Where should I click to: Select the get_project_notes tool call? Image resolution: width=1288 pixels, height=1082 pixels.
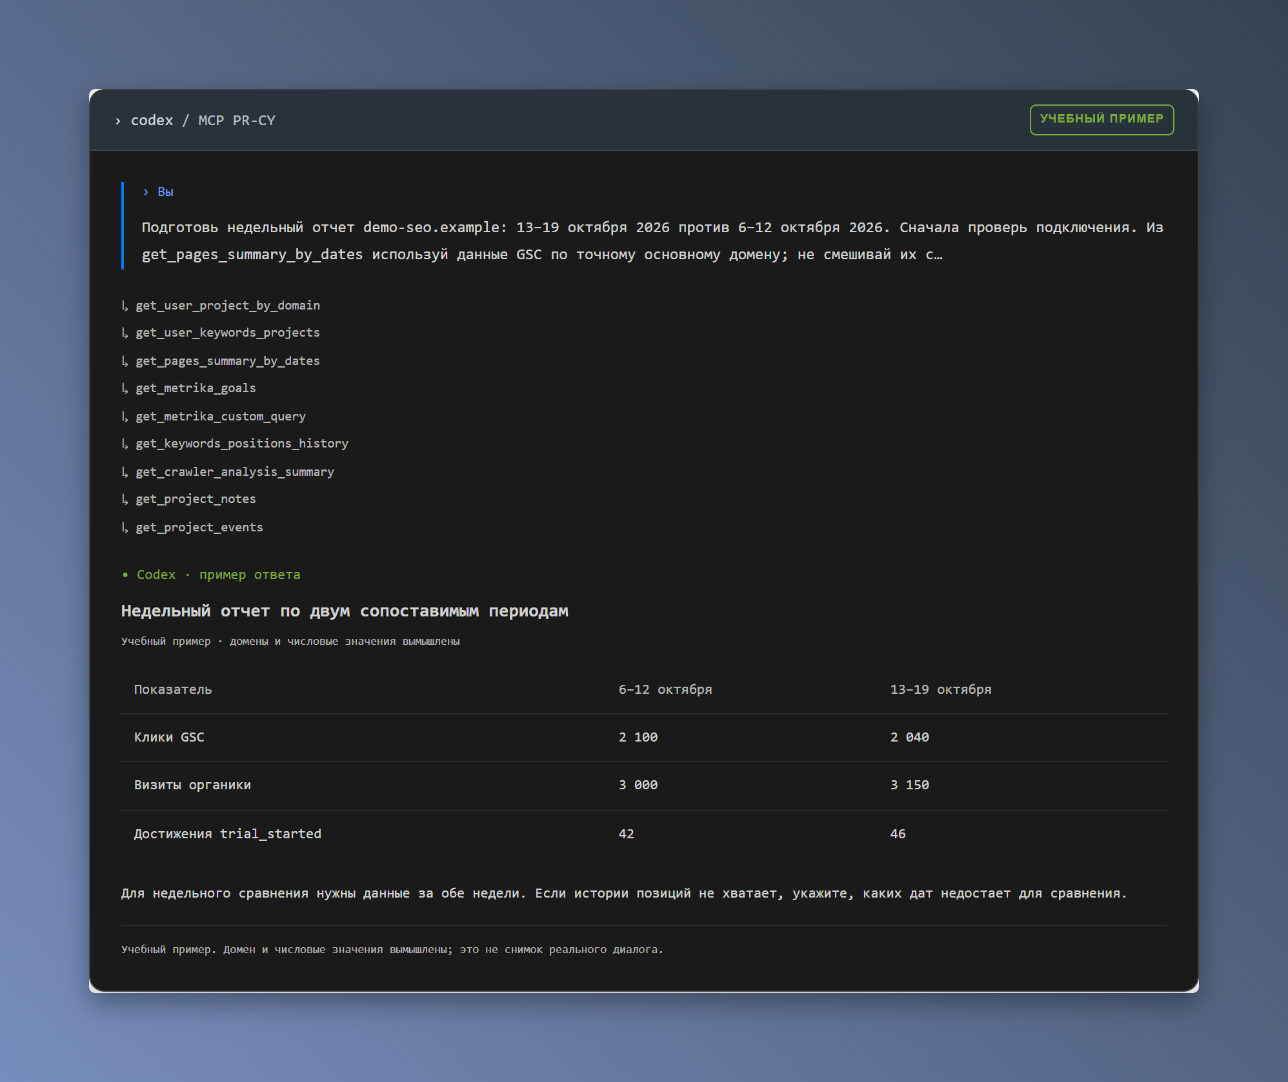pyautogui.click(x=196, y=498)
